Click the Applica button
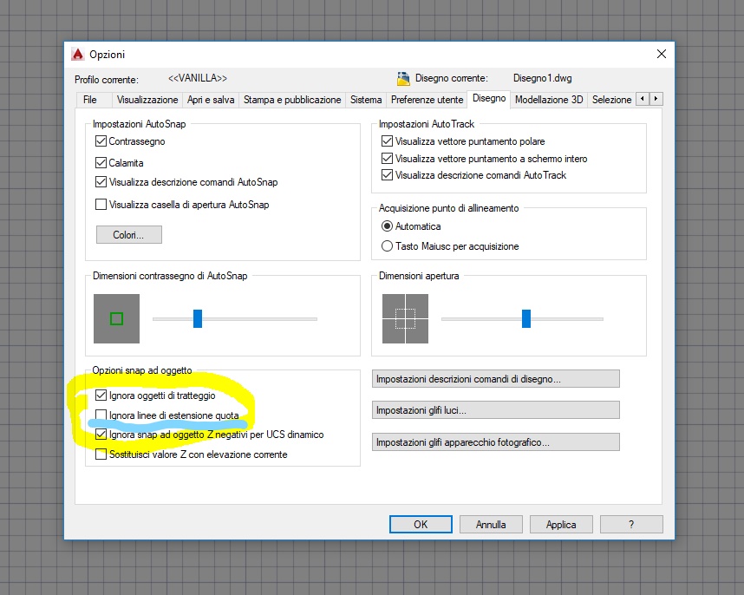Image resolution: width=744 pixels, height=595 pixels. coord(561,524)
